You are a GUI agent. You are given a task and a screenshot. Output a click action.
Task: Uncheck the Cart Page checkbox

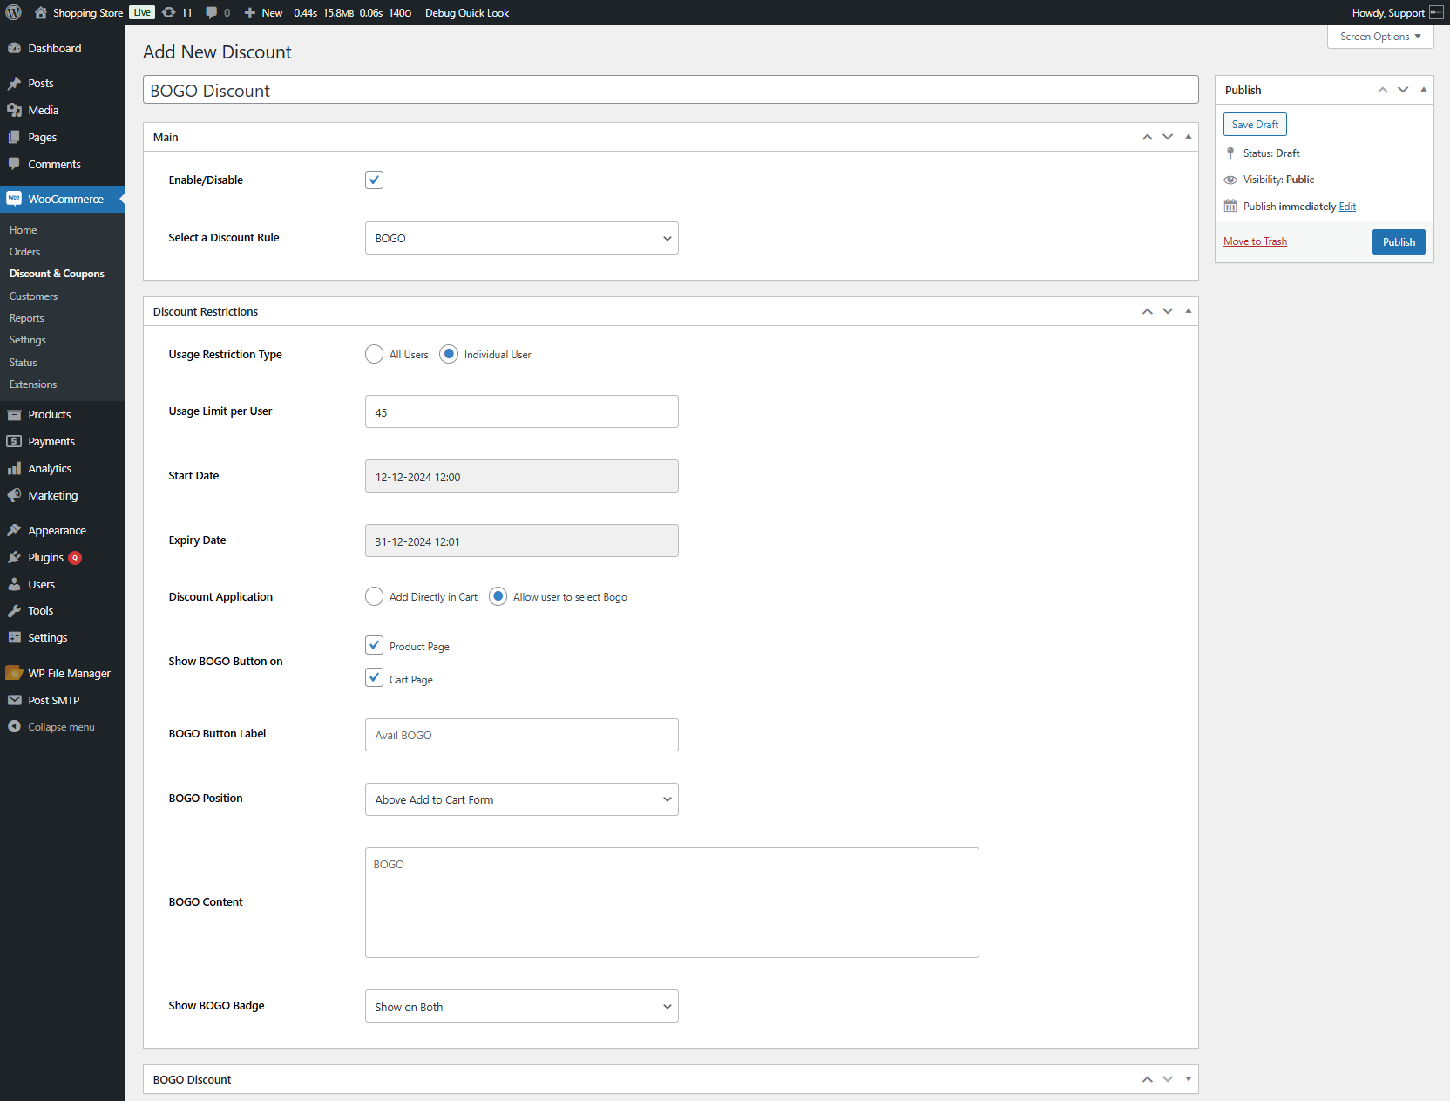pos(374,677)
